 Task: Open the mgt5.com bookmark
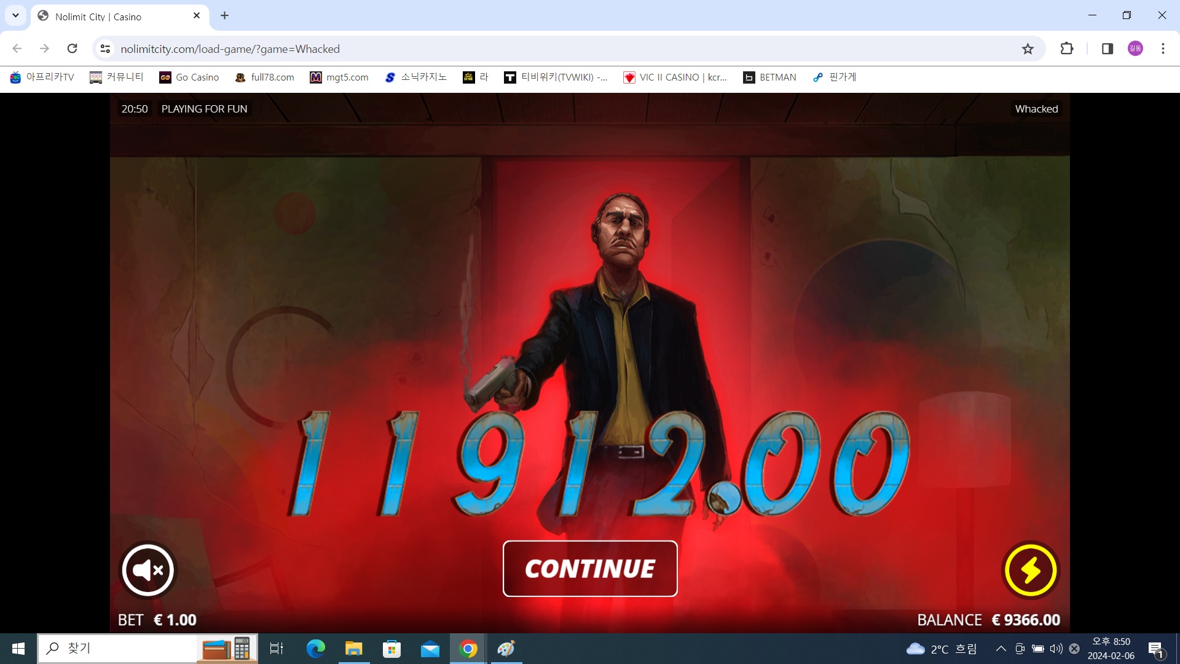click(339, 77)
